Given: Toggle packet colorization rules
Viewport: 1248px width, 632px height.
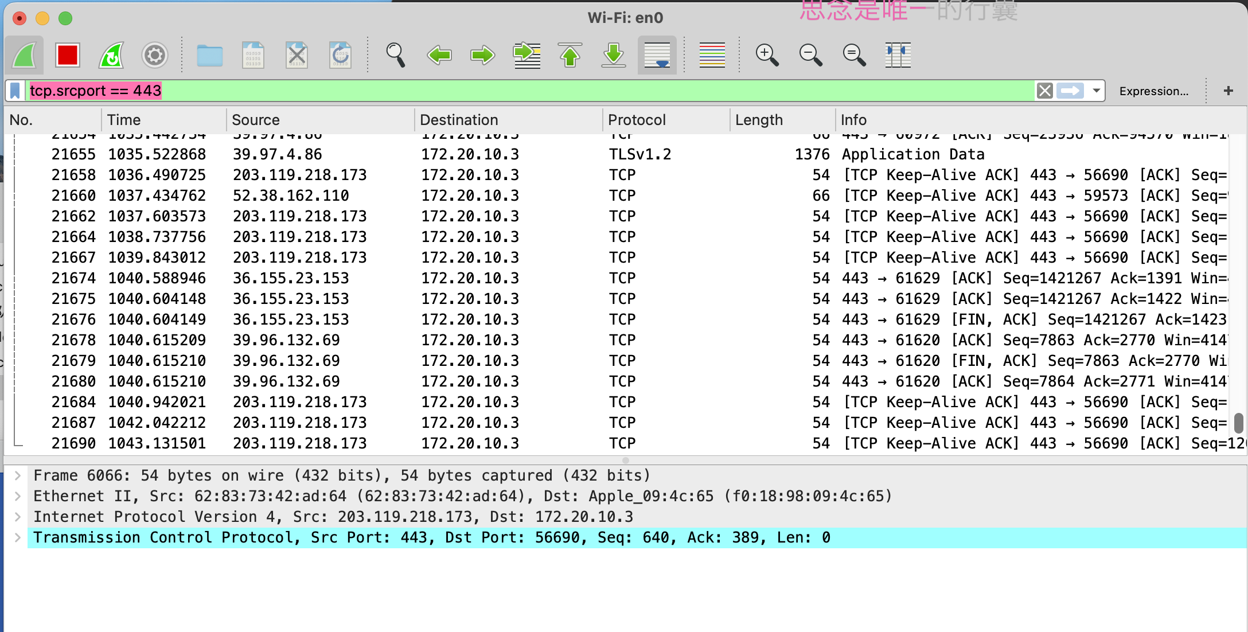Looking at the screenshot, I should tap(712, 56).
